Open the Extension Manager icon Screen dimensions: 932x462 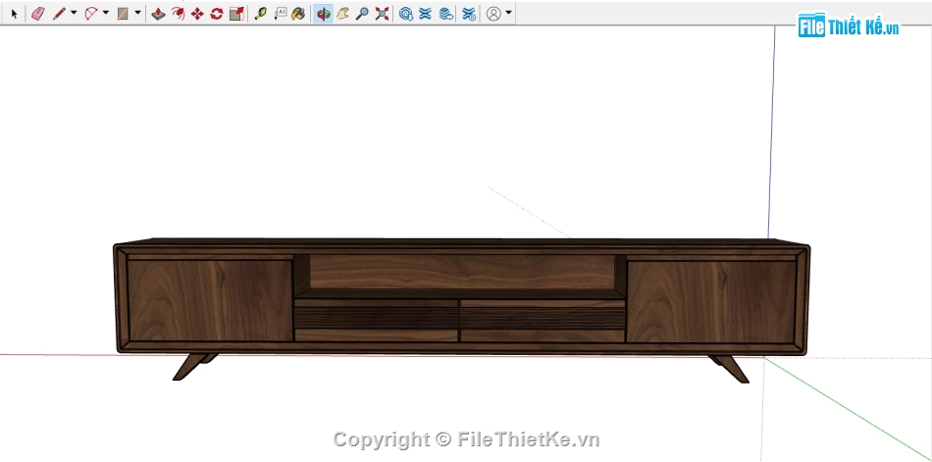click(x=469, y=14)
